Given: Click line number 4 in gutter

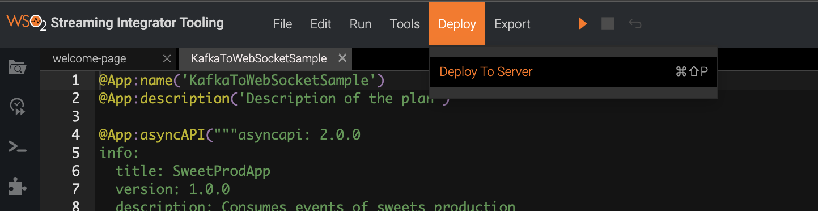Looking at the screenshot, I should [x=75, y=134].
